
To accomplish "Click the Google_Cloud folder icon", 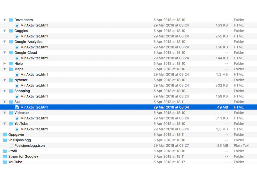I will 11,52.
